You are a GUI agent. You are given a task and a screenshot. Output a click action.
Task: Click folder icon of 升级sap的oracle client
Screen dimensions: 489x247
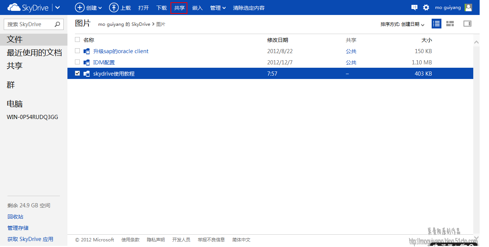(x=87, y=51)
